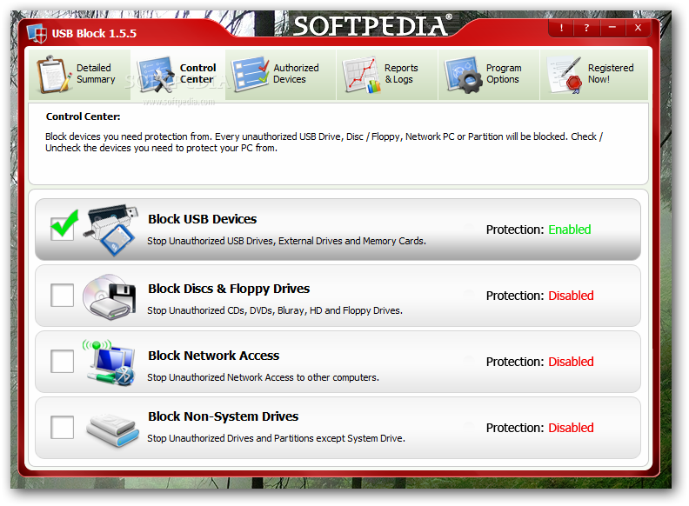Click the Registered Now pen and seal icon
Screen dimensions: 689x506
pos(565,75)
